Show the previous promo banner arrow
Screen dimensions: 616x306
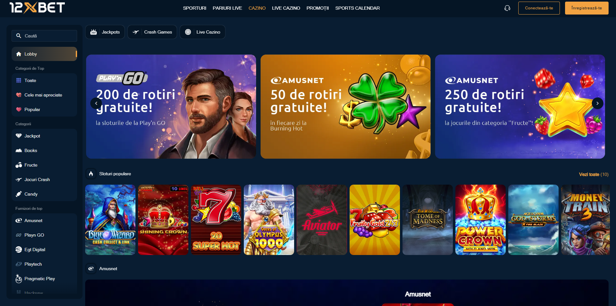point(96,103)
